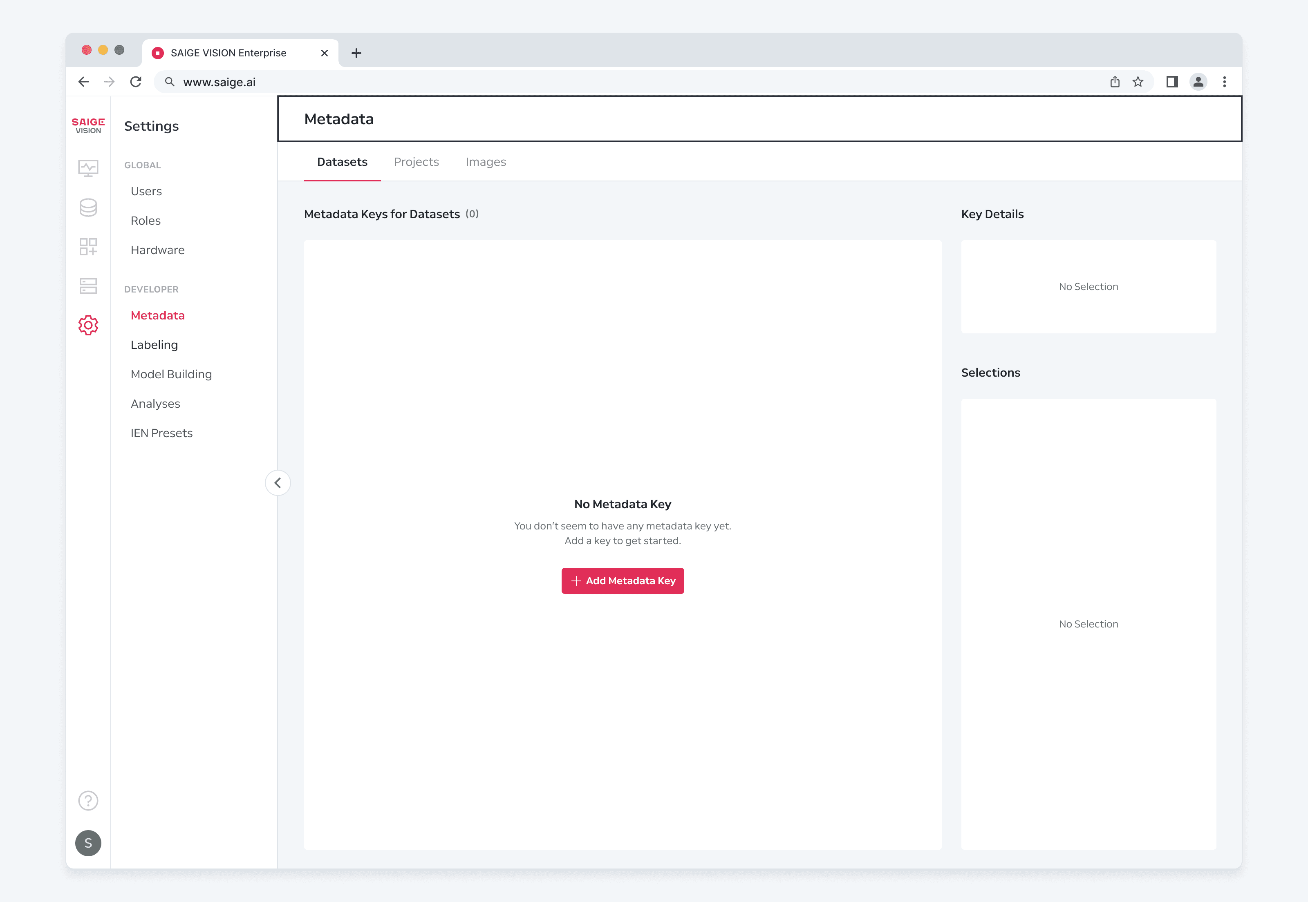The image size is (1308, 902).
Task: Go to Model Building settings
Action: 171,374
